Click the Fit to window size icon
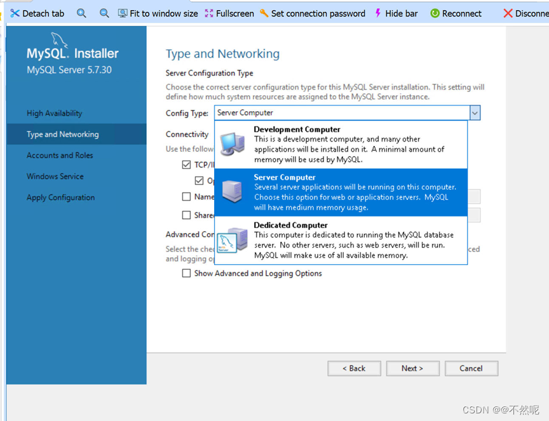Screen dimensions: 549x421 tap(123, 13)
